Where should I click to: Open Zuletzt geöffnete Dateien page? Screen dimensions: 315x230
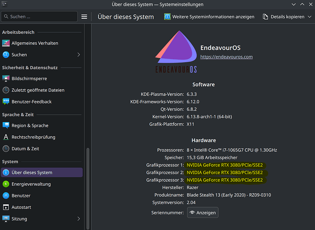pyautogui.click(x=41, y=90)
